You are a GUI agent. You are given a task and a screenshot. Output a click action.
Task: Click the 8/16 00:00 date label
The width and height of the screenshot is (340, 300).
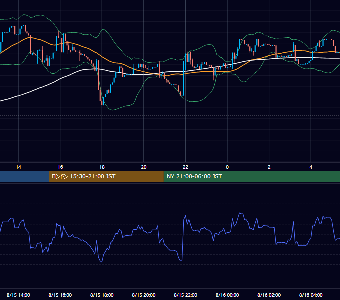pos(227,295)
